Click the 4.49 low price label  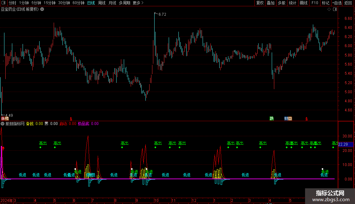click(x=9, y=115)
